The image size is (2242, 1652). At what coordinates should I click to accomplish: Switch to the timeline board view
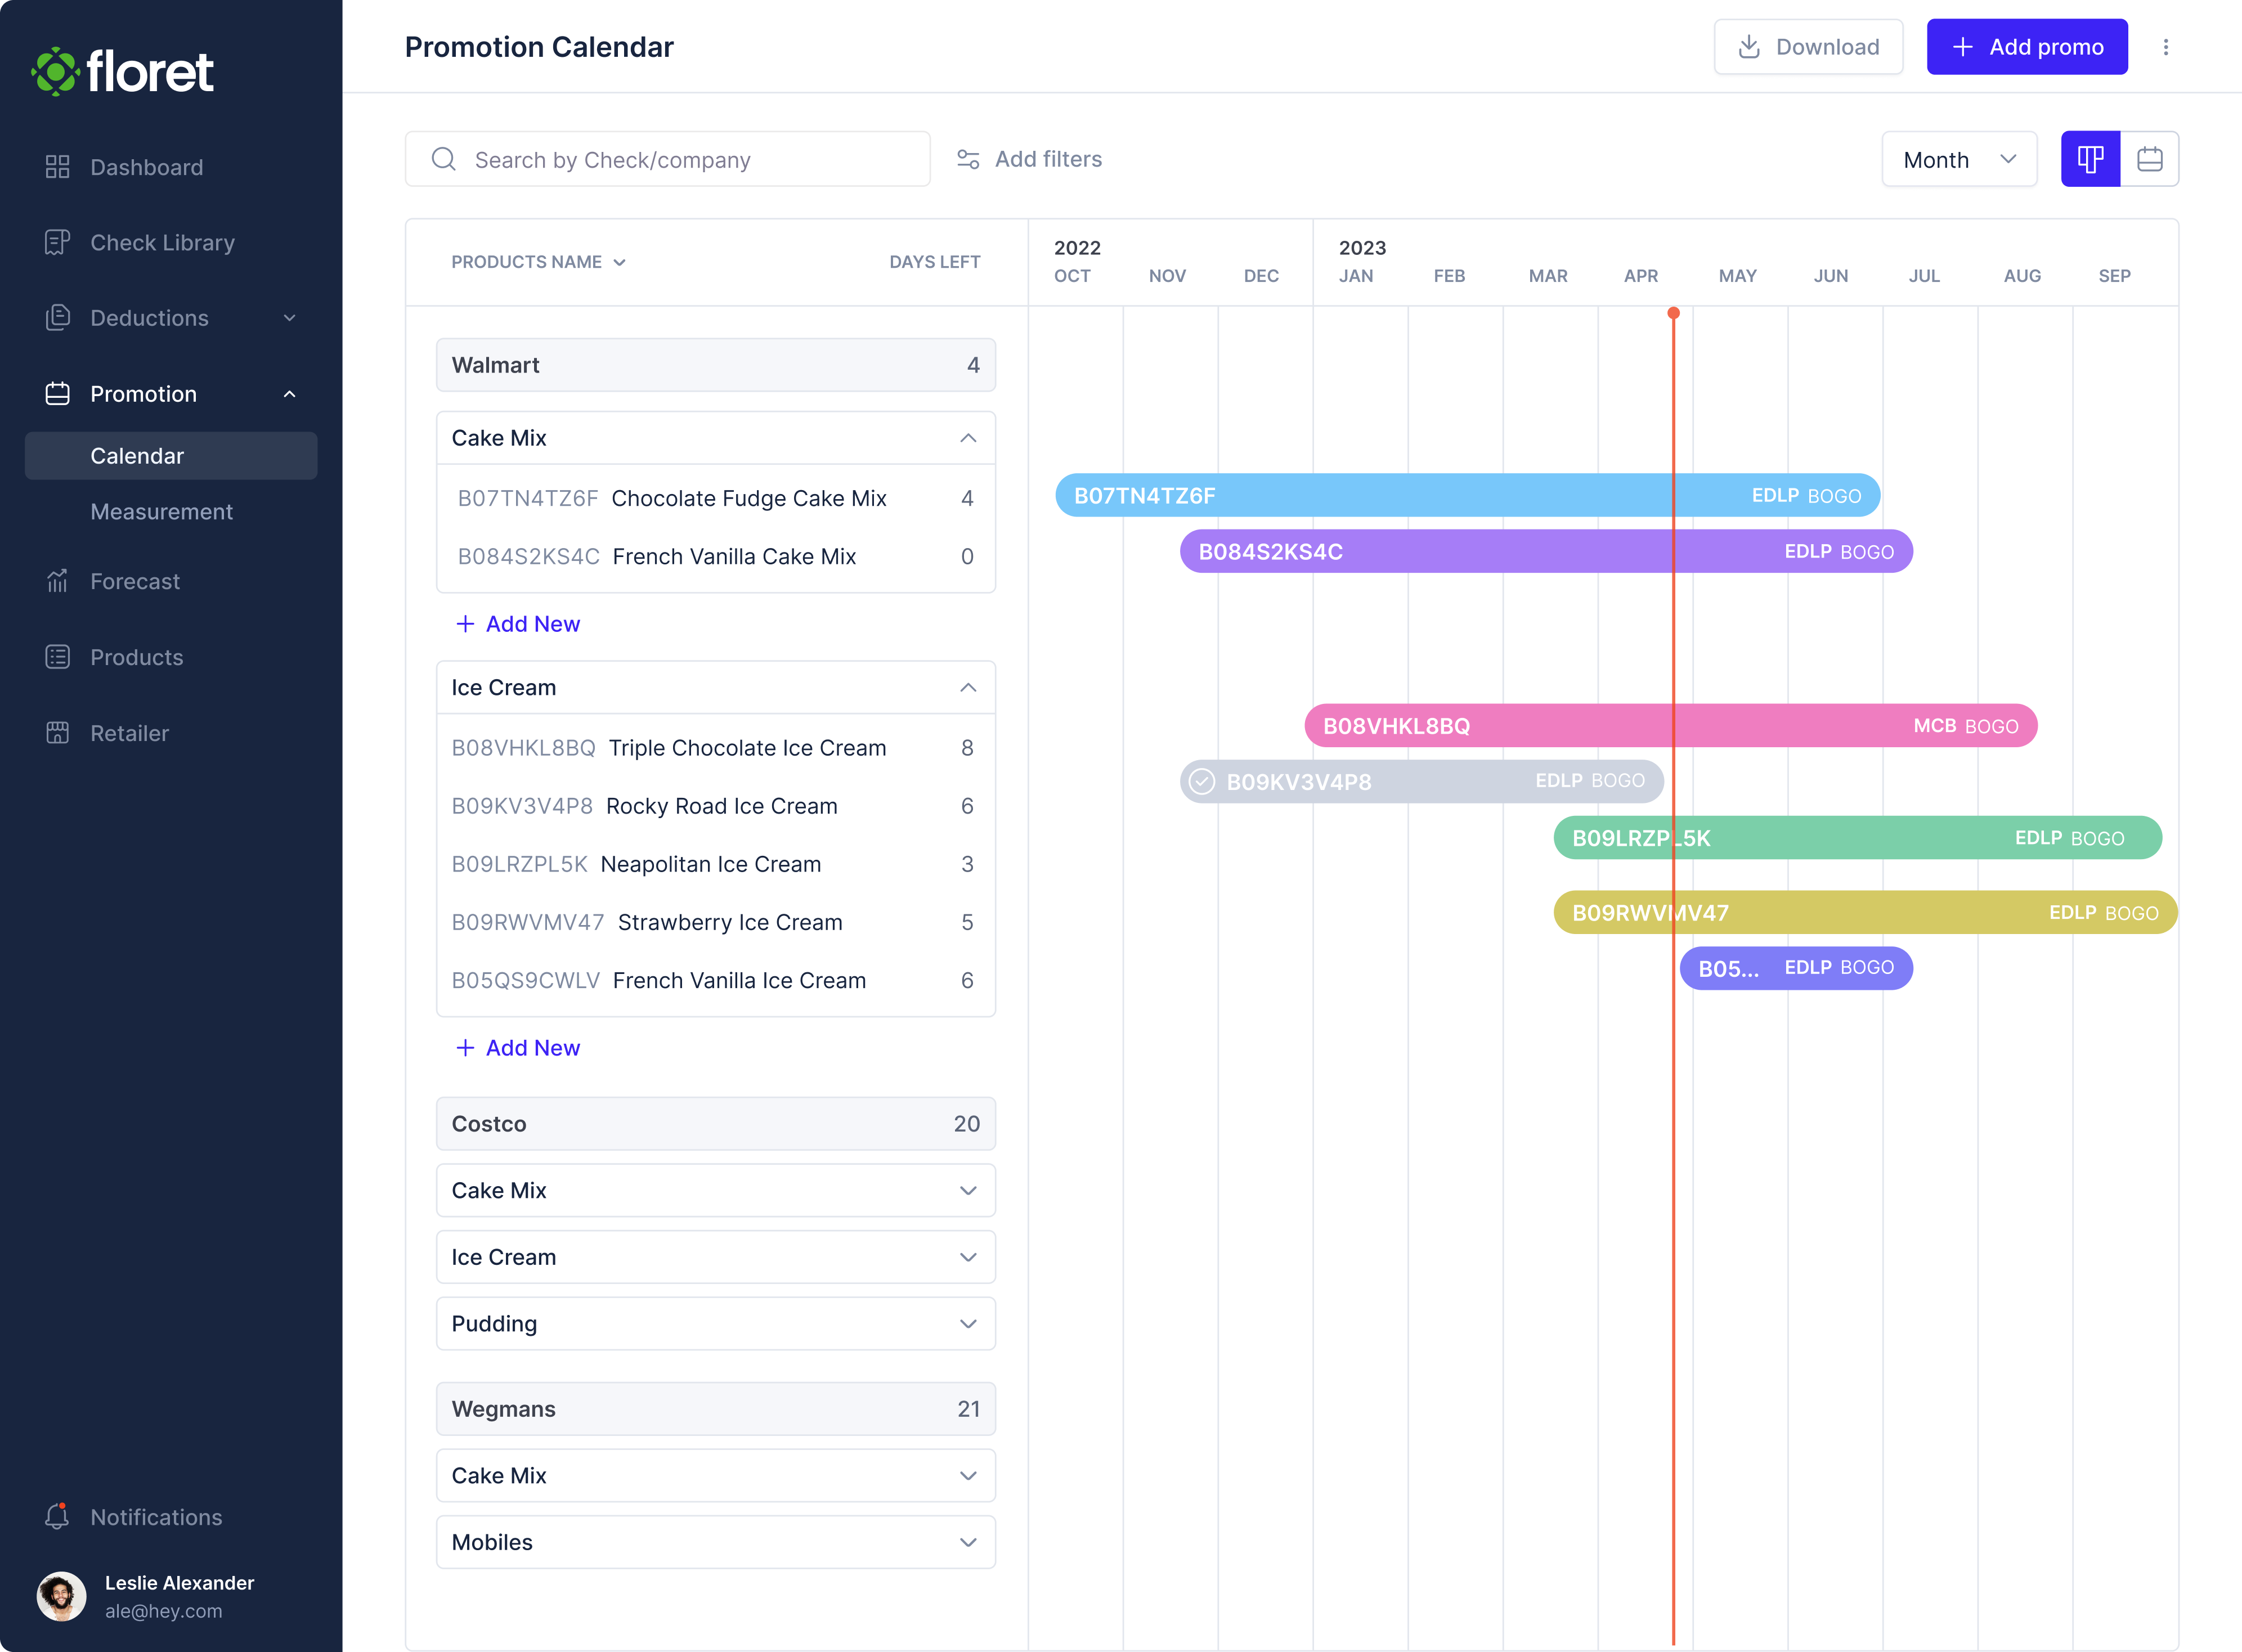pyautogui.click(x=2090, y=159)
